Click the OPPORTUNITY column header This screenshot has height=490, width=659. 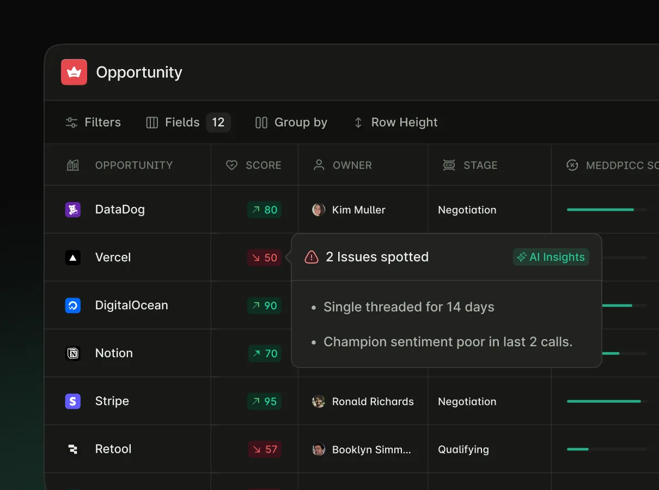point(134,165)
